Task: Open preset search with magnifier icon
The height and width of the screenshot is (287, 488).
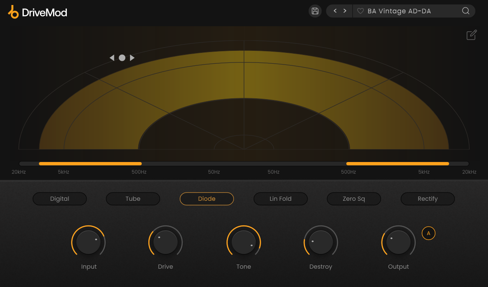Action: coord(465,11)
